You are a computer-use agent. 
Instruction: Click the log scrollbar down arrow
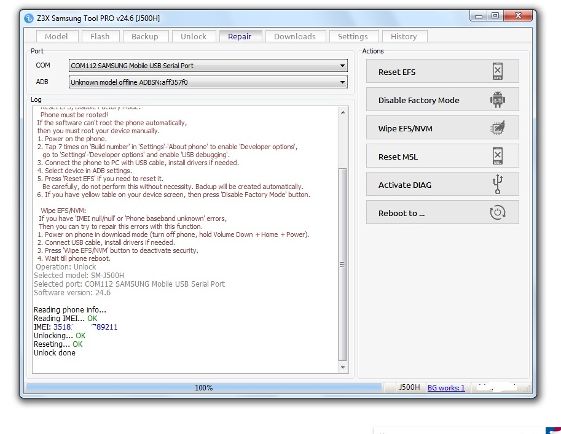coord(343,368)
